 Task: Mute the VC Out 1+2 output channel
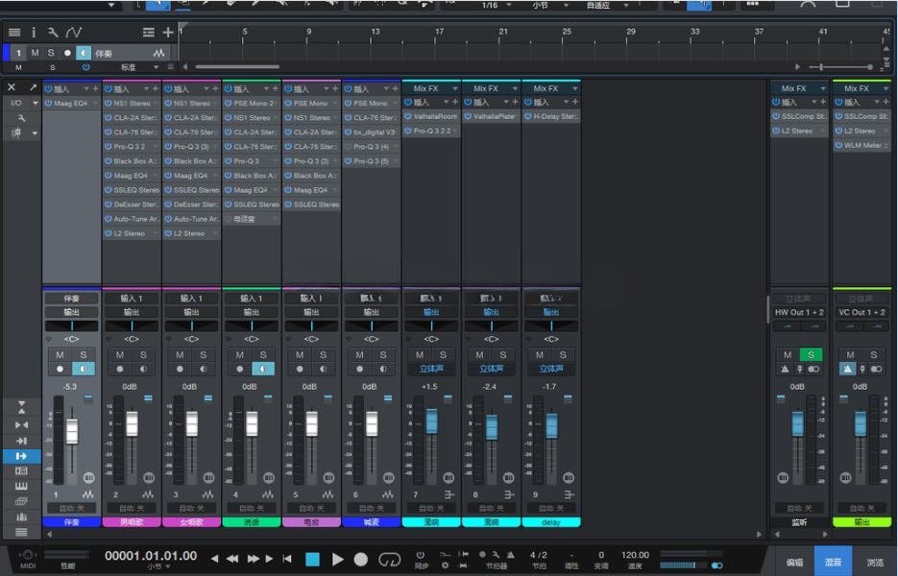click(851, 355)
